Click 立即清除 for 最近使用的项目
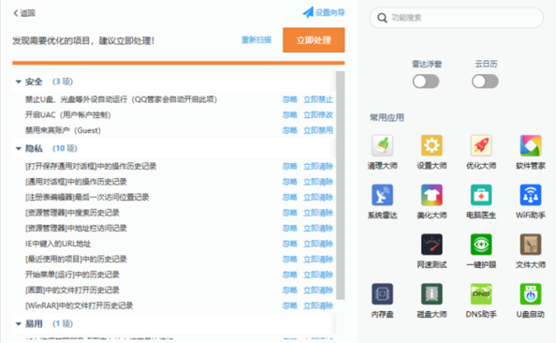 click(x=318, y=260)
